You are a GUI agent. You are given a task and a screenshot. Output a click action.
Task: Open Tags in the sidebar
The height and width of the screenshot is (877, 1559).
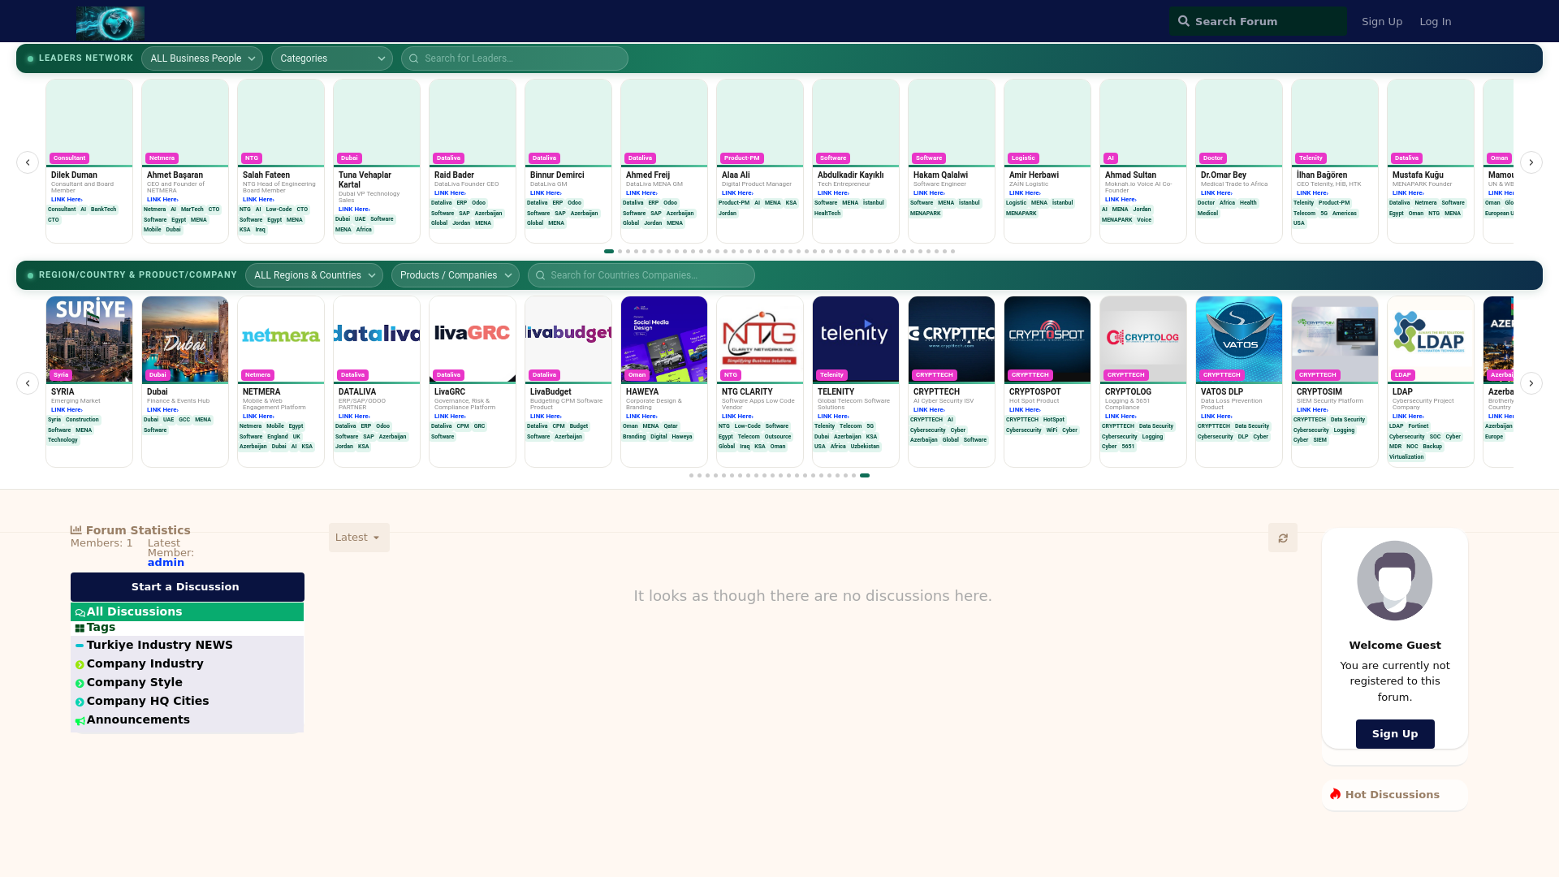(187, 628)
